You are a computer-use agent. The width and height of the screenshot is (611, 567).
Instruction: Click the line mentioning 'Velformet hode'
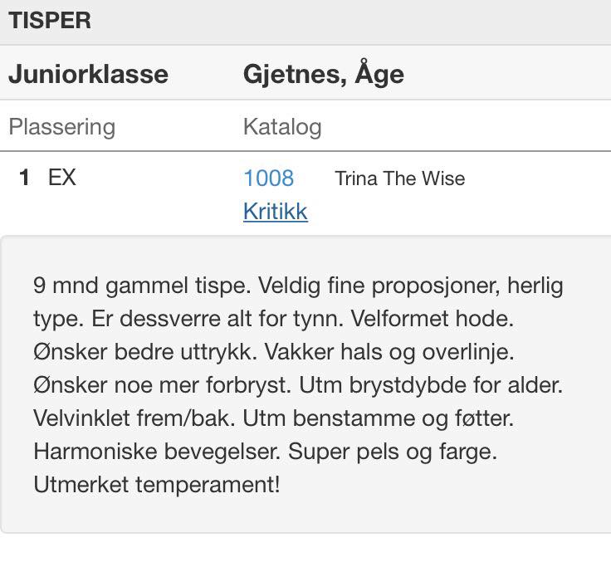pyautogui.click(x=274, y=319)
